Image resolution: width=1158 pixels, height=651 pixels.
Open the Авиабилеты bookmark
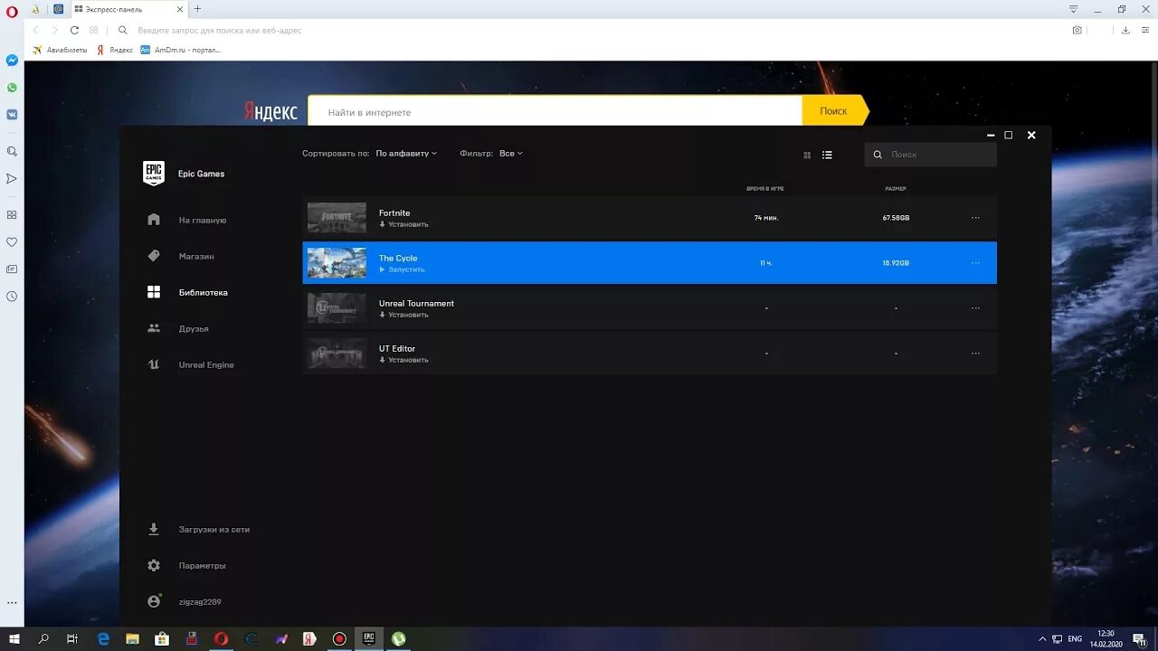(60, 50)
